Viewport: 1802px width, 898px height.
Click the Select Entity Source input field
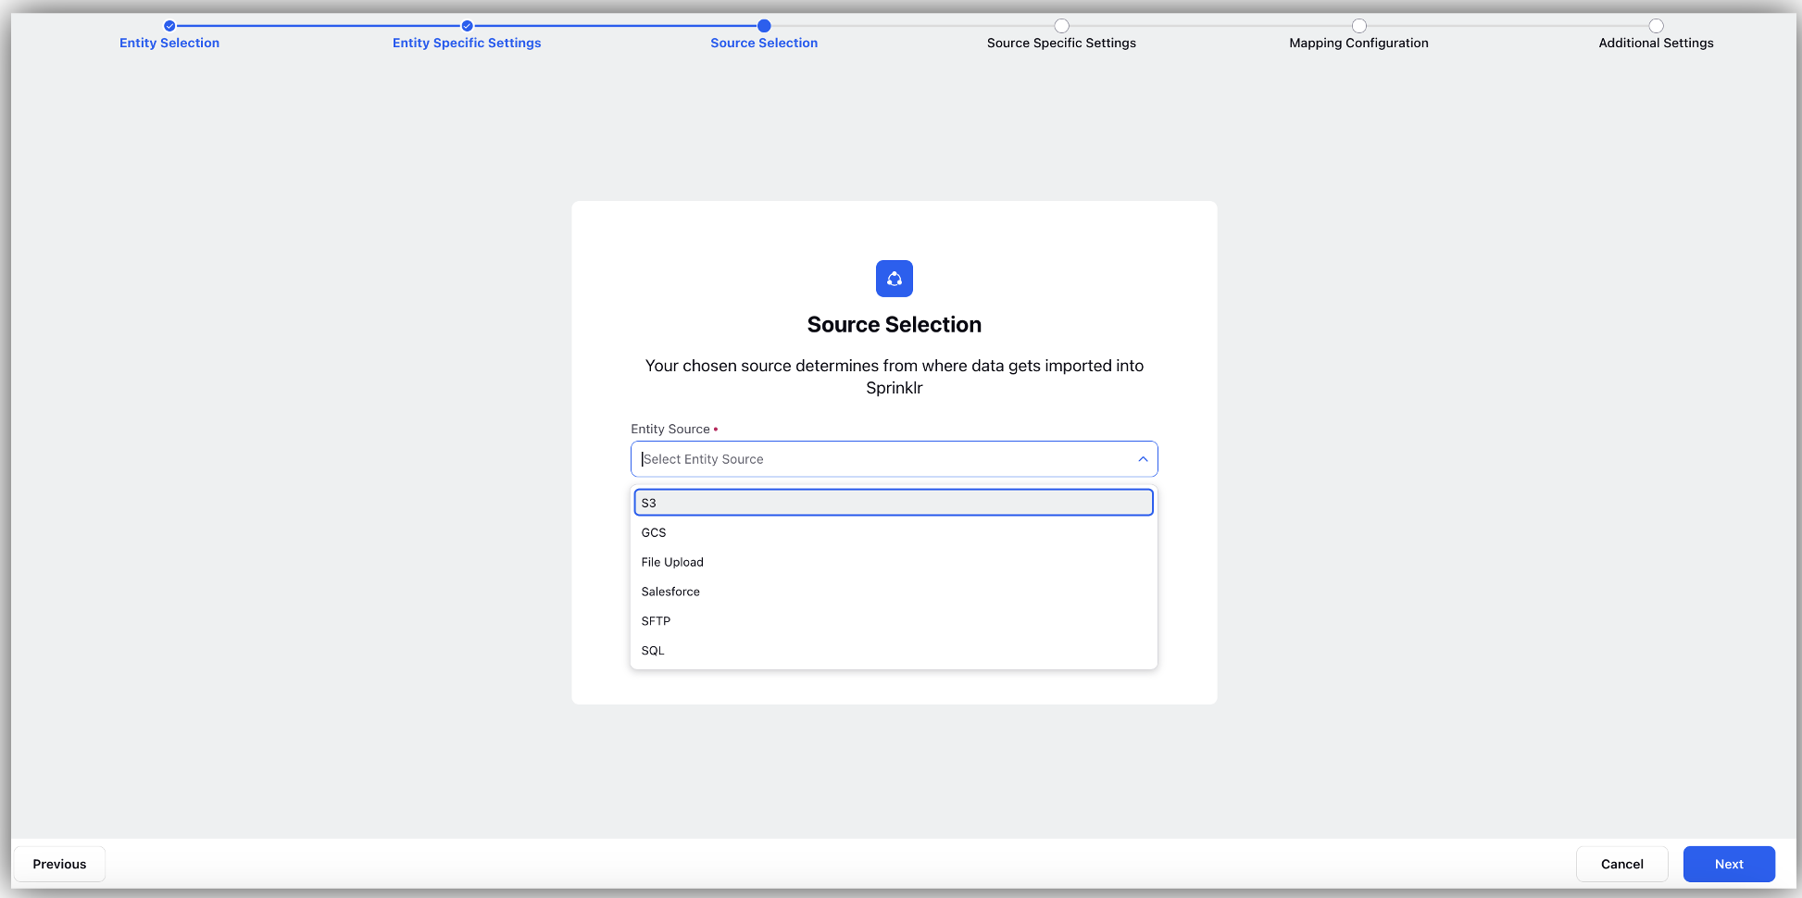[894, 459]
